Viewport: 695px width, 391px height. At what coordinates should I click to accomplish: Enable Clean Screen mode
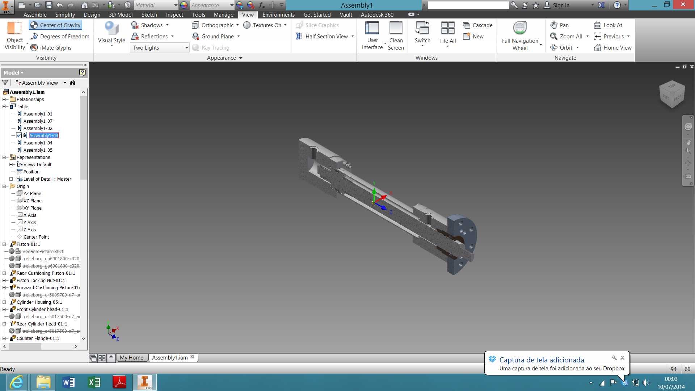point(396,35)
